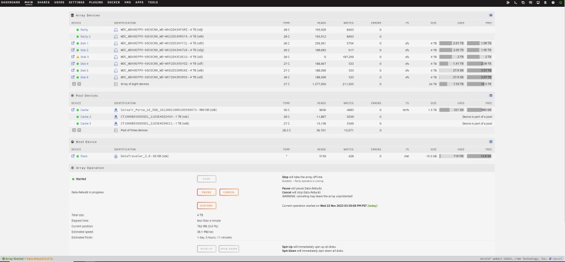565x262 pixels.
Task: Open the VMs tab
Action: pyautogui.click(x=128, y=2)
